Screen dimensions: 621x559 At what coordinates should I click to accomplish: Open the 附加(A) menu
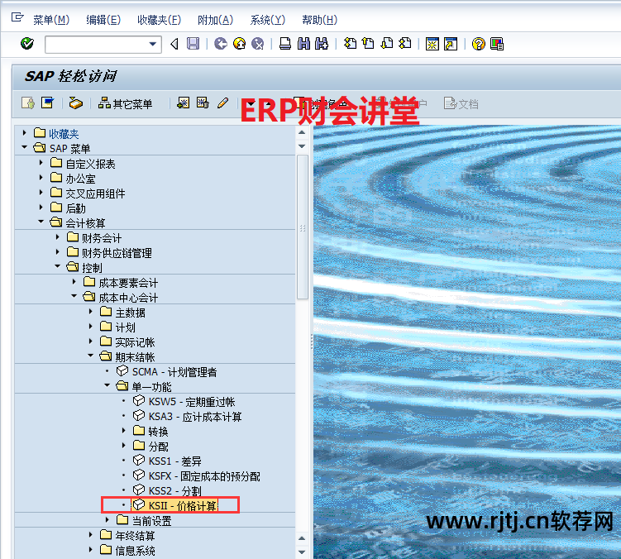215,20
